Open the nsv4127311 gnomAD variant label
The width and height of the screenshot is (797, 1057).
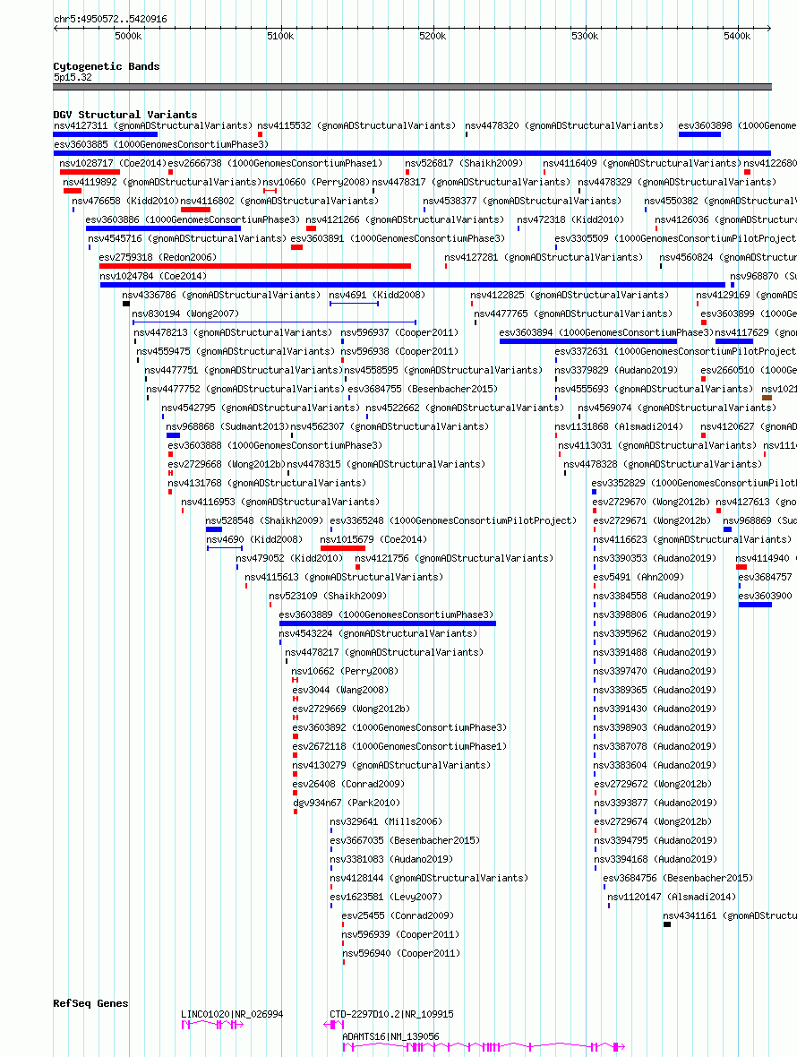tap(153, 125)
